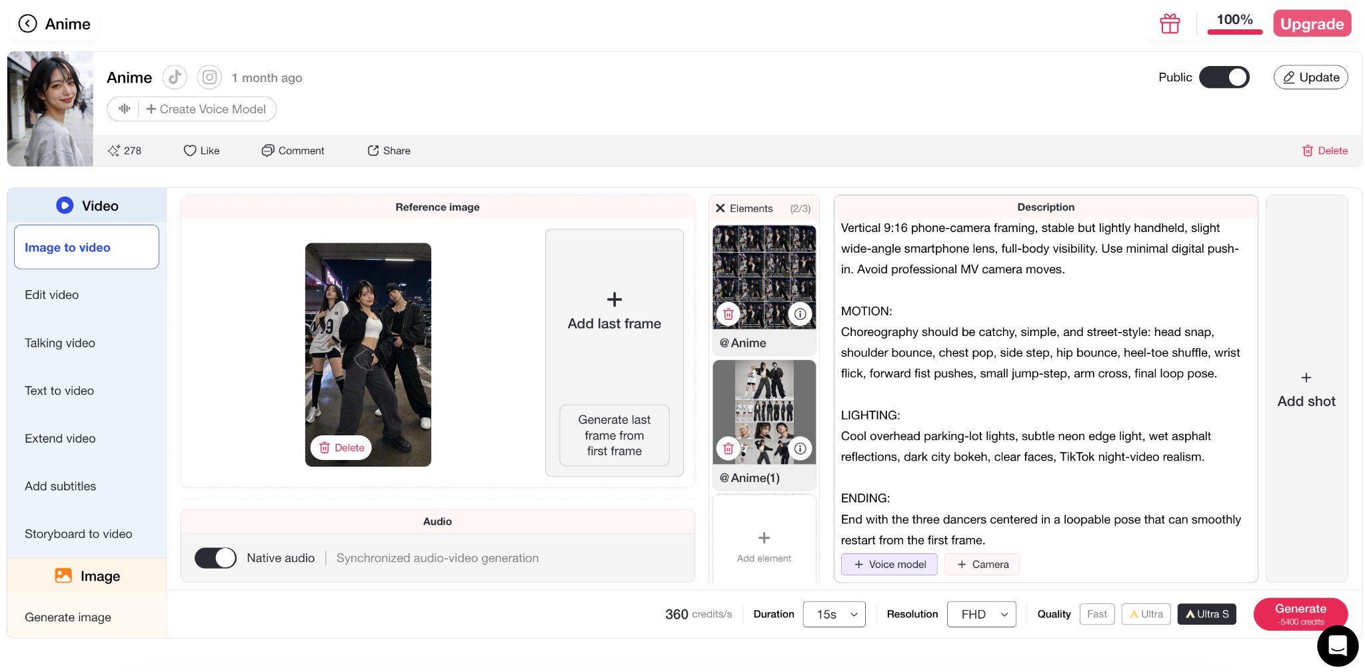Click Generate last frame from first frame
Screen dimensions: 1365x672
point(615,435)
